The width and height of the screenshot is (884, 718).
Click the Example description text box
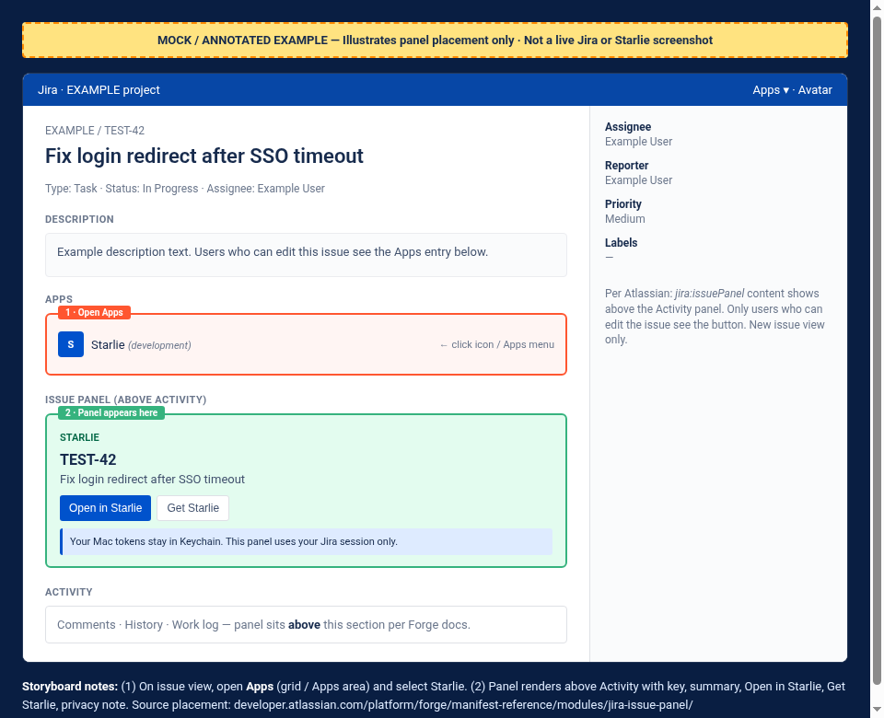tap(306, 255)
